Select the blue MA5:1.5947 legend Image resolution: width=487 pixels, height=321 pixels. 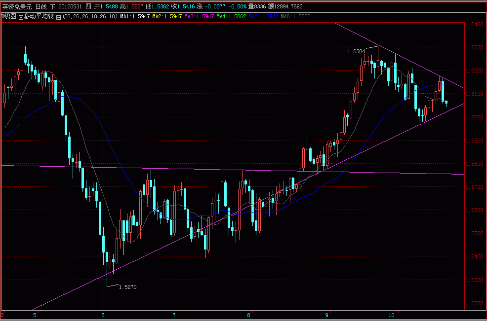pyautogui.click(x=263, y=16)
